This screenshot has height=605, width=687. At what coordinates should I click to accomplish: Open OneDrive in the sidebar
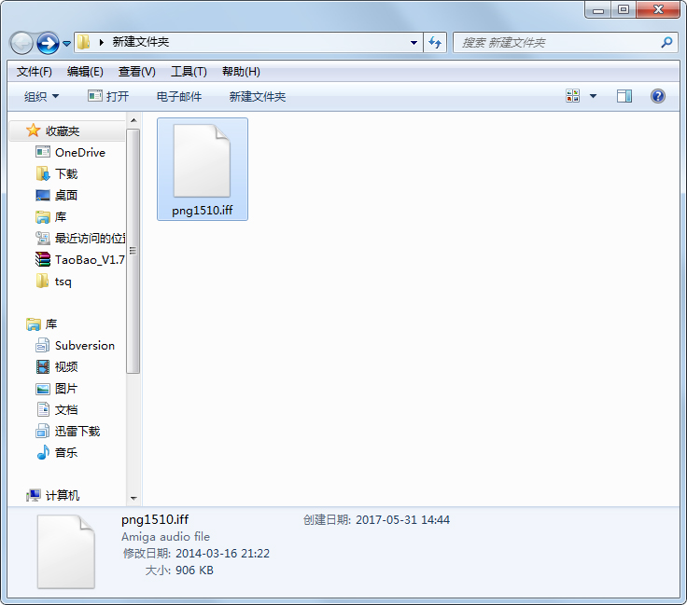pyautogui.click(x=79, y=152)
